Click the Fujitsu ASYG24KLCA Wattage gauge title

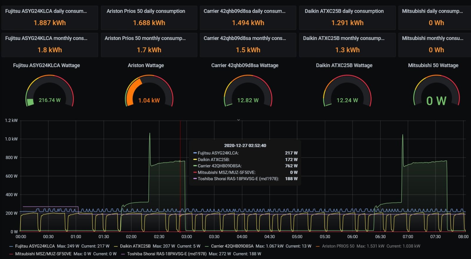tap(47, 65)
